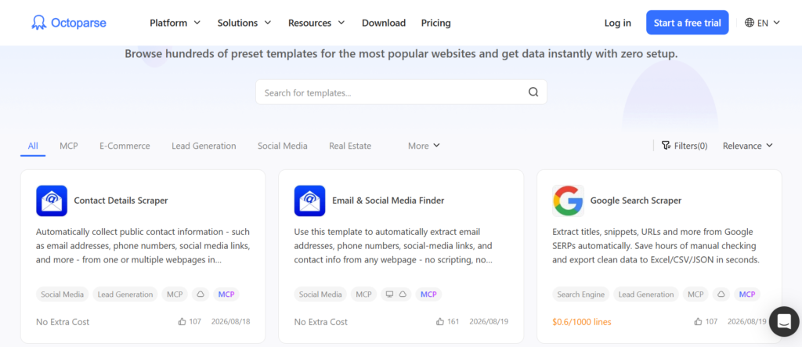Screen dimensions: 802x347
Task: Expand the More categories dropdown
Action: [x=424, y=146]
